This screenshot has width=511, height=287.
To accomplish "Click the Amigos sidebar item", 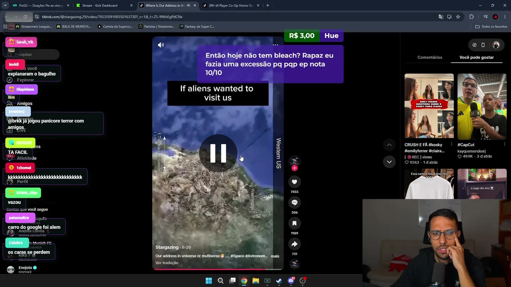I will click(x=25, y=104).
